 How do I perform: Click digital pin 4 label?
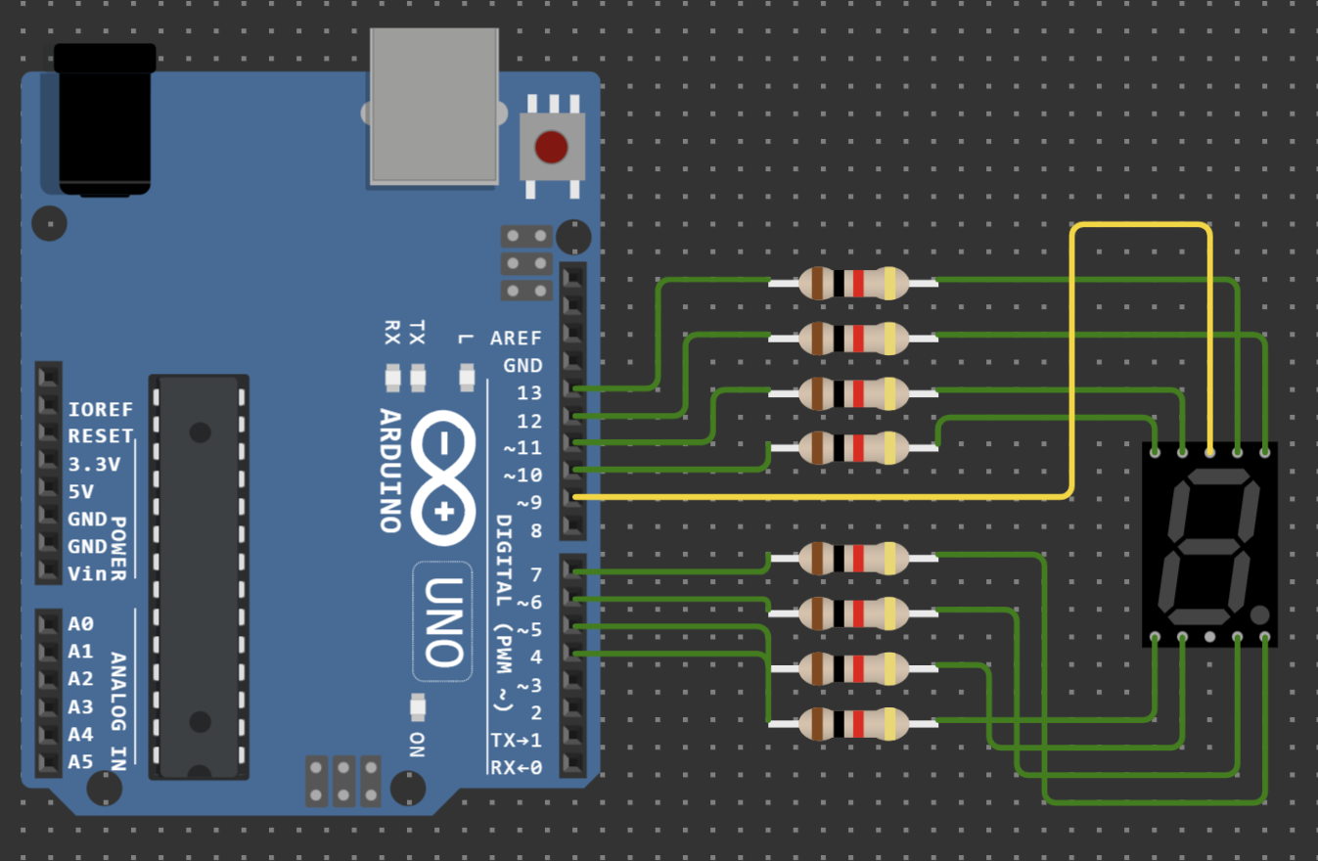[536, 657]
